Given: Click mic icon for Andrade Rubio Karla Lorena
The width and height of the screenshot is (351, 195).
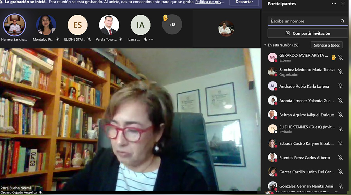Looking at the screenshot, I should pos(340,86).
